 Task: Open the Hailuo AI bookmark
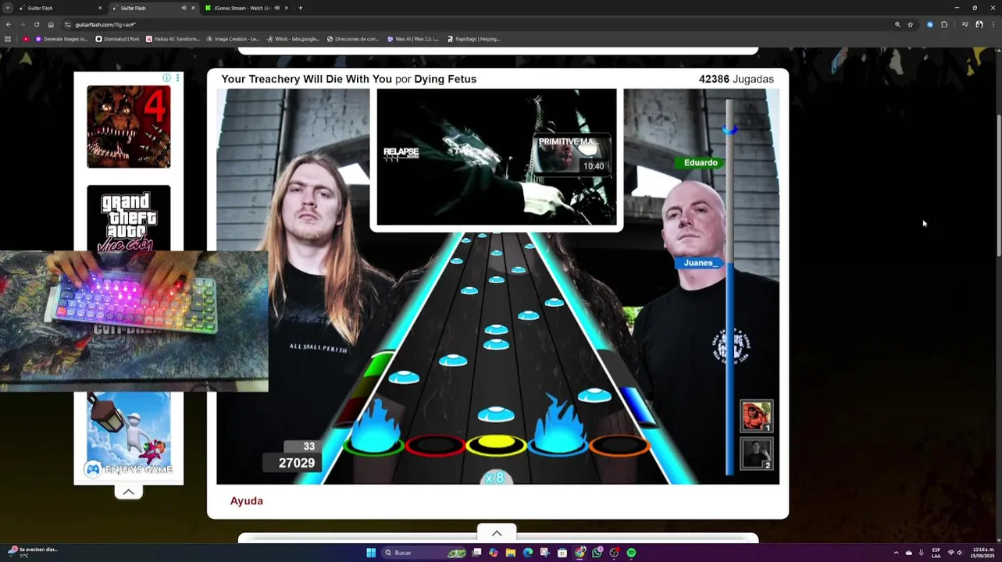pyautogui.click(x=173, y=39)
